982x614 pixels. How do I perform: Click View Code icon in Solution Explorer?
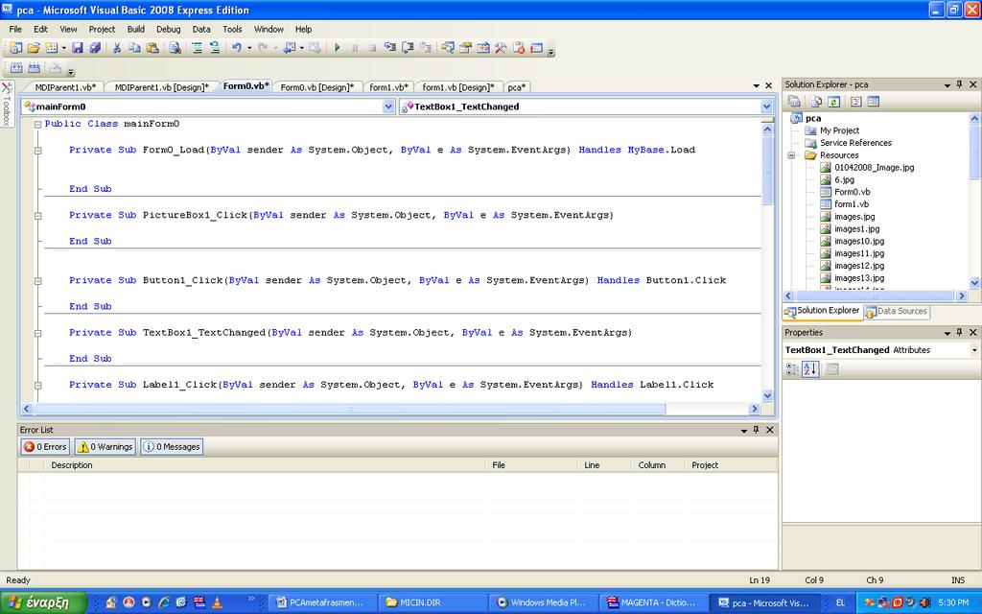tap(856, 102)
